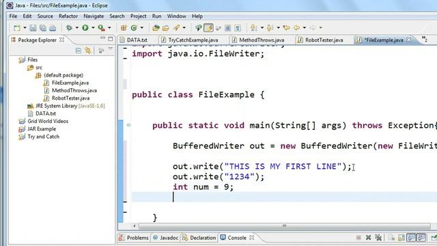This screenshot has width=437, height=246.
Task: Open the Project menu
Action: (x=139, y=16)
